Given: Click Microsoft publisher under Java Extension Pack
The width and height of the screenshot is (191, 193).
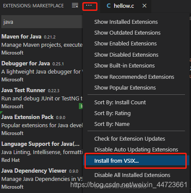Looking at the screenshot, I should point(13,133).
